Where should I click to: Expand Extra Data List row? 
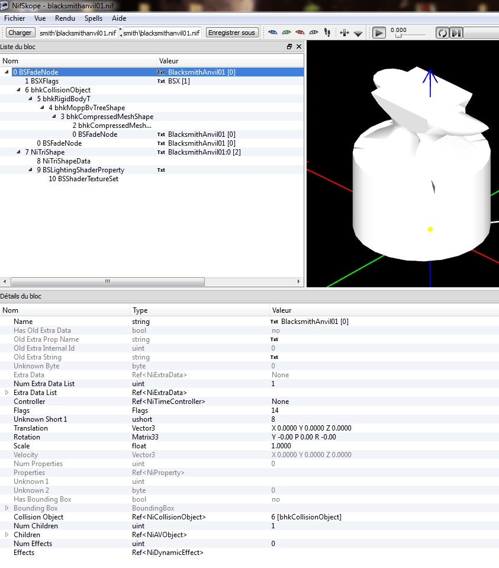coord(7,392)
